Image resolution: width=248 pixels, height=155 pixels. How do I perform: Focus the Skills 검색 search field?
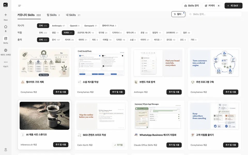click(214, 14)
